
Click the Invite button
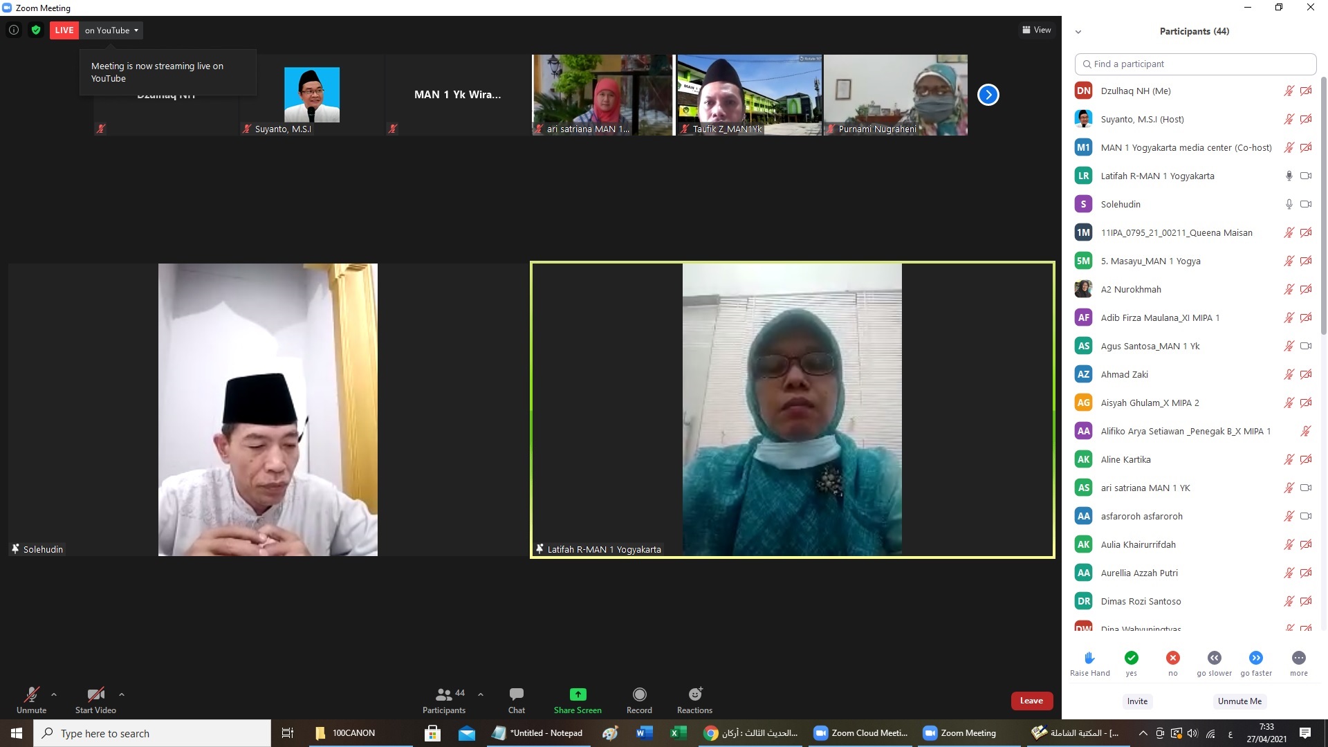(x=1136, y=701)
